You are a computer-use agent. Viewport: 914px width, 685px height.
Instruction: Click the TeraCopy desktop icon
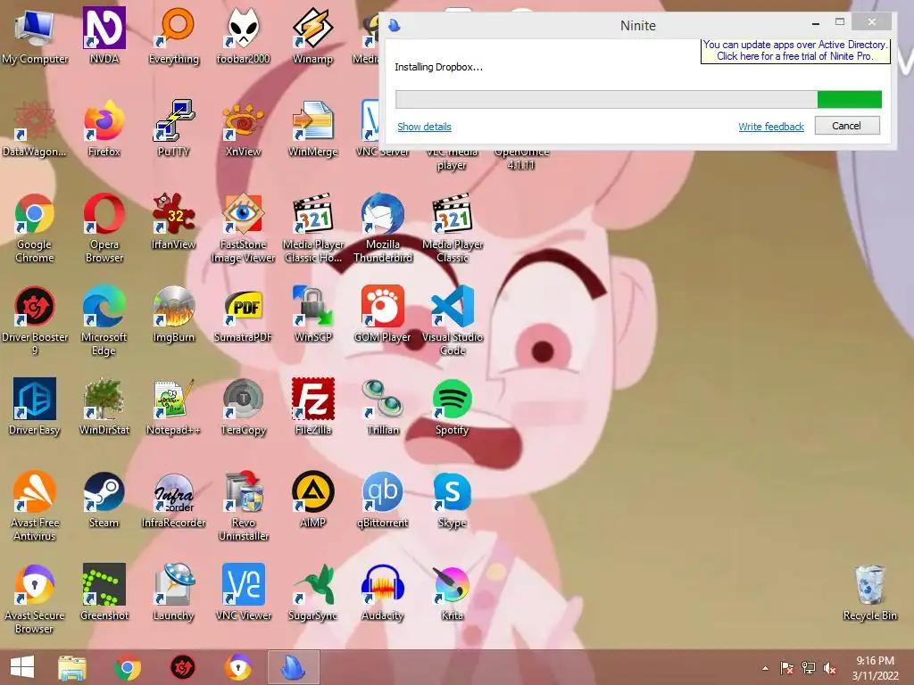tap(243, 406)
